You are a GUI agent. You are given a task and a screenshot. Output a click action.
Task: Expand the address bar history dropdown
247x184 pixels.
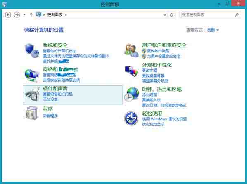pos(165,15)
